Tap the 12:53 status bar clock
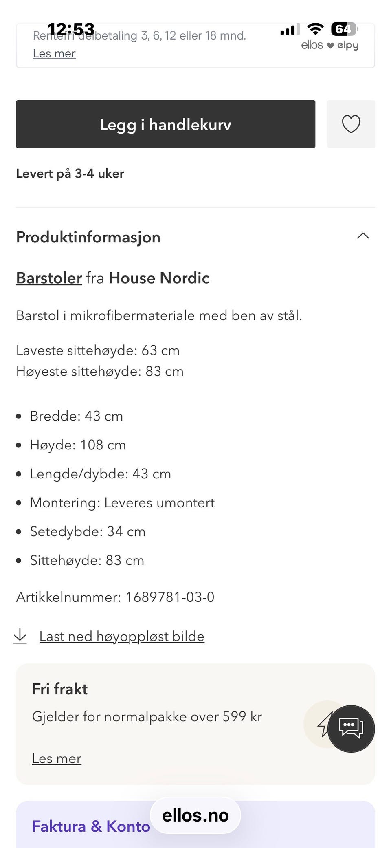 pyautogui.click(x=71, y=29)
